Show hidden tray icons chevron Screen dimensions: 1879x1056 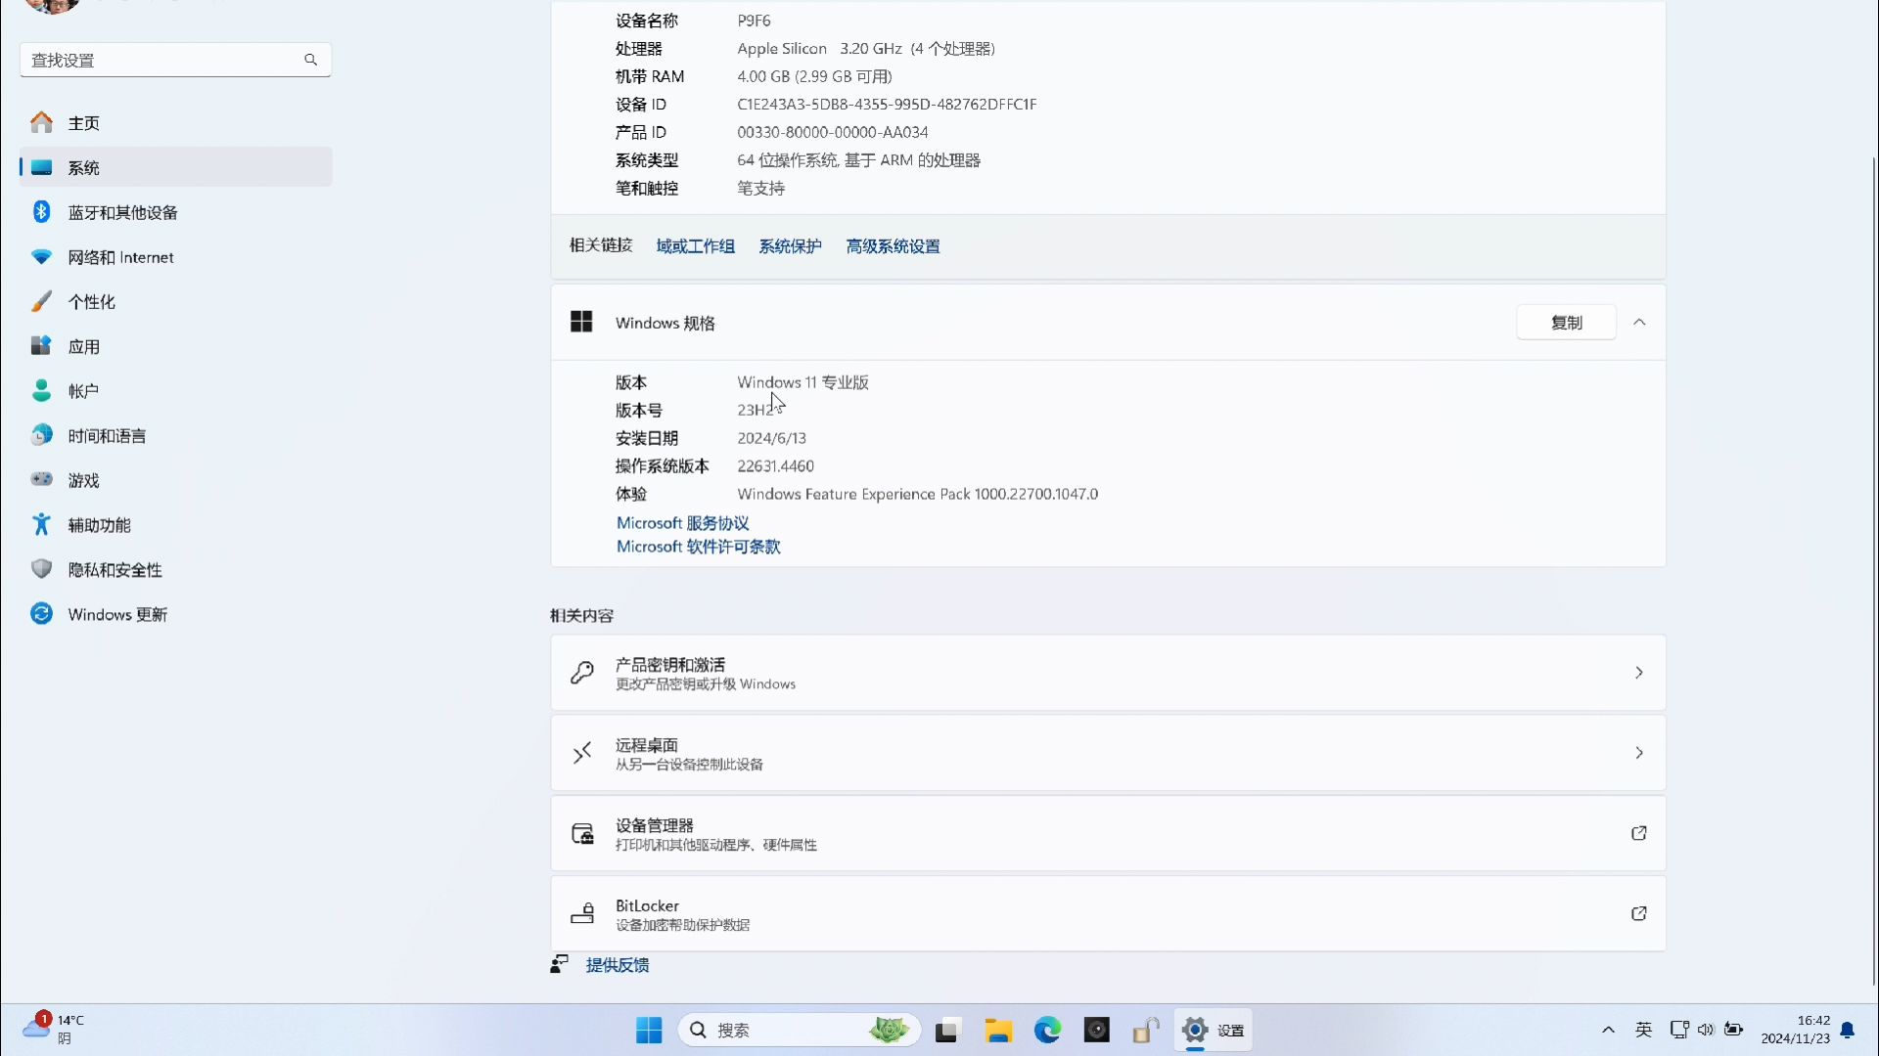point(1608,1030)
